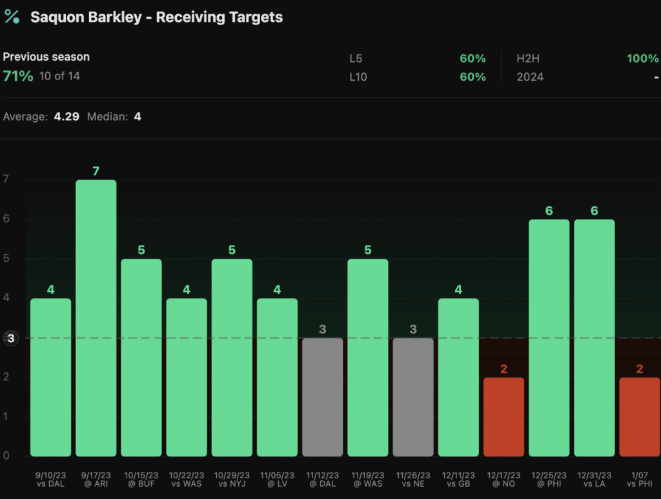The image size is (661, 499).
Task: Click the '12/25/23 @ PHI' axis label
Action: coord(549,480)
